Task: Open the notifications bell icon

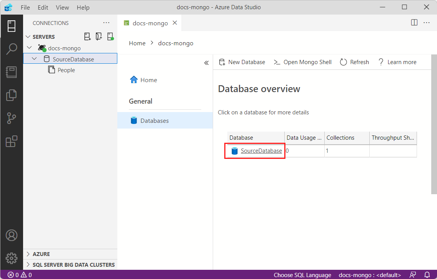Action: (427, 275)
